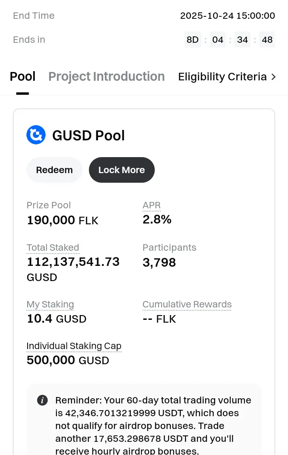The image size is (288, 455).
Task: Click the 3,798 participants count
Action: pyautogui.click(x=159, y=263)
